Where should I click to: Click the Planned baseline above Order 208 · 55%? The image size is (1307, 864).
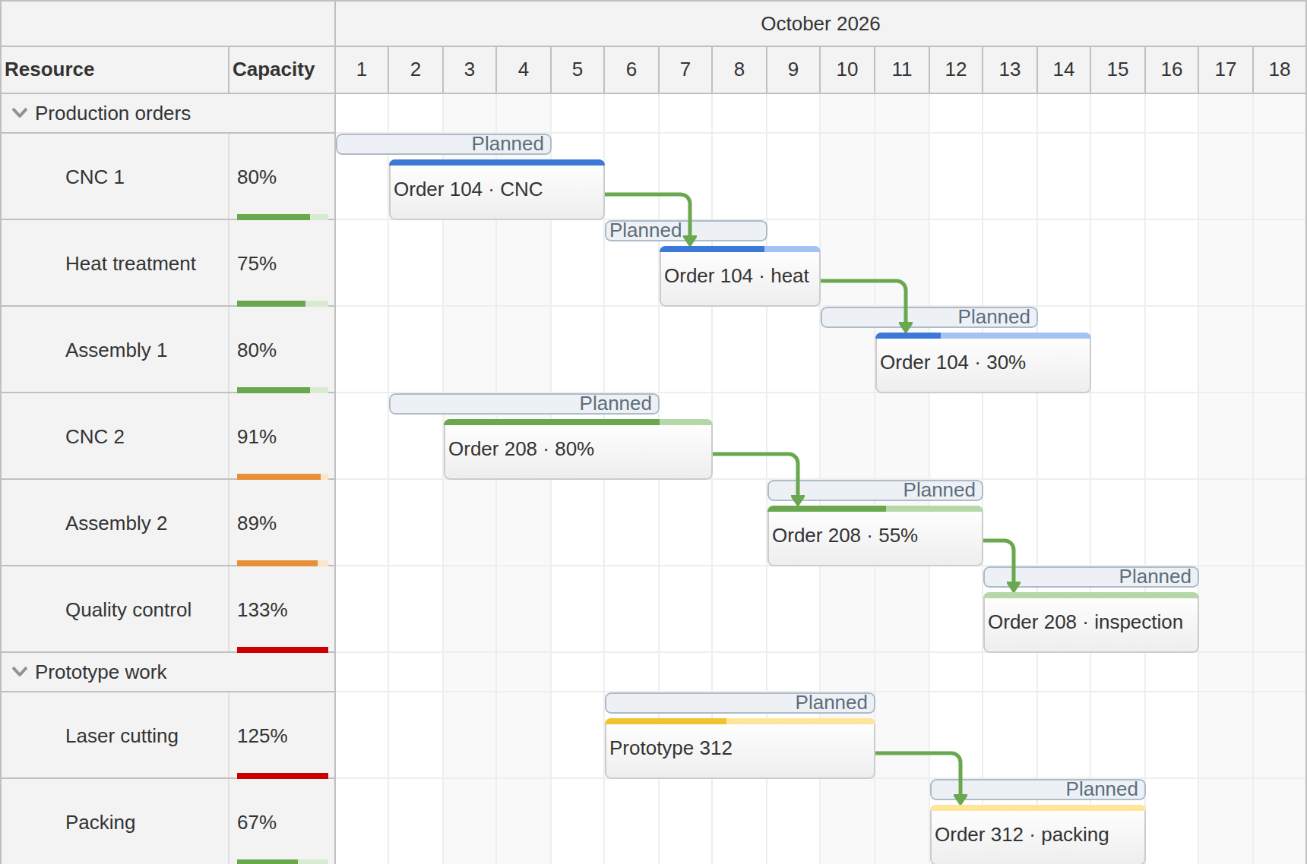click(875, 490)
